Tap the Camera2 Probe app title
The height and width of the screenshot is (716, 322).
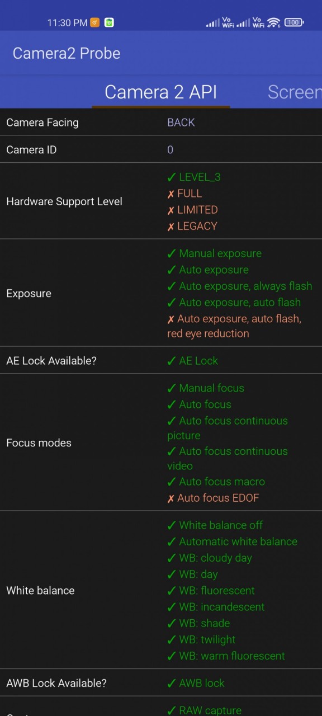pos(67,53)
